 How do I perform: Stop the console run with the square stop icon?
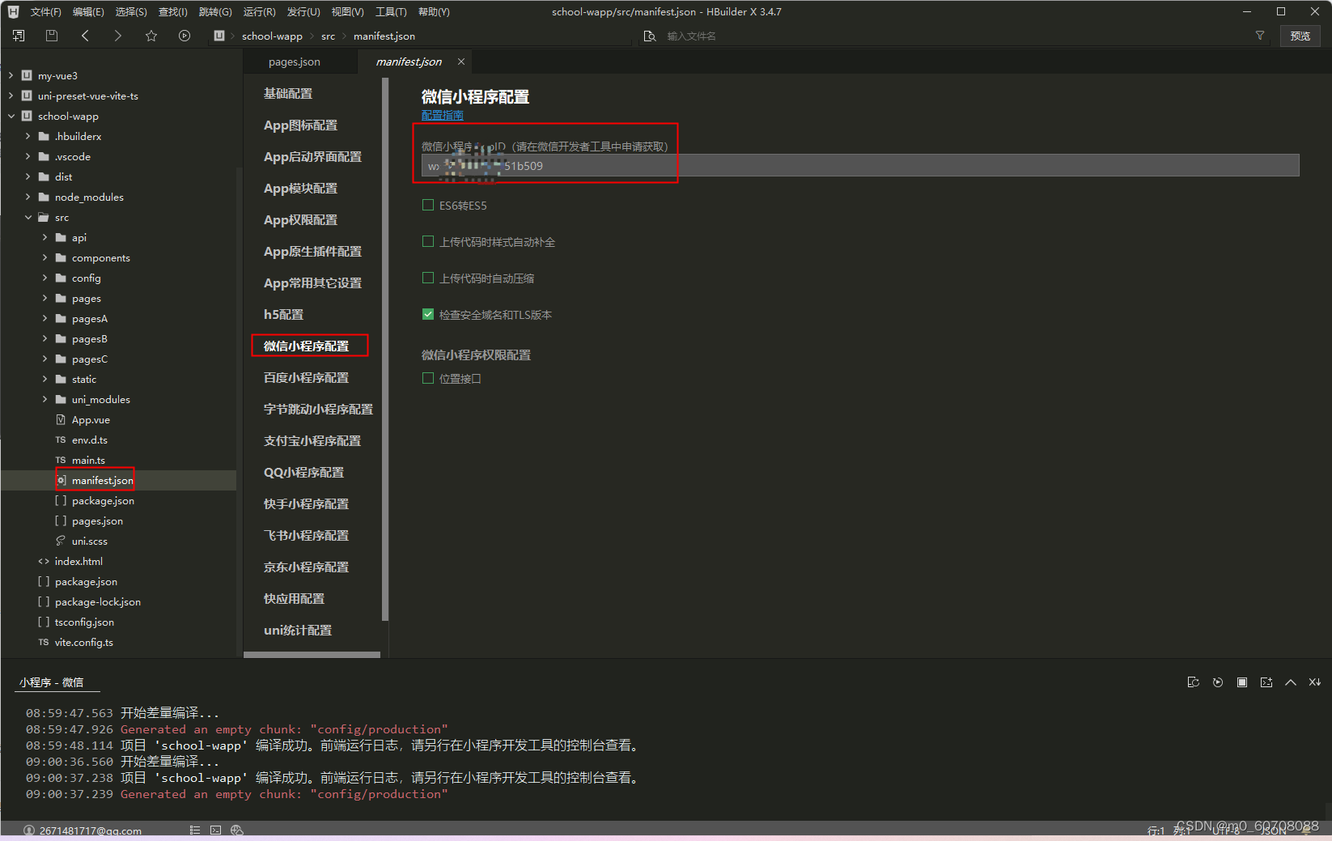[x=1242, y=682]
